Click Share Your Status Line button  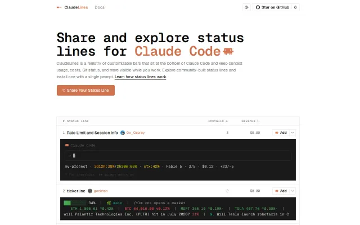pos(85,90)
